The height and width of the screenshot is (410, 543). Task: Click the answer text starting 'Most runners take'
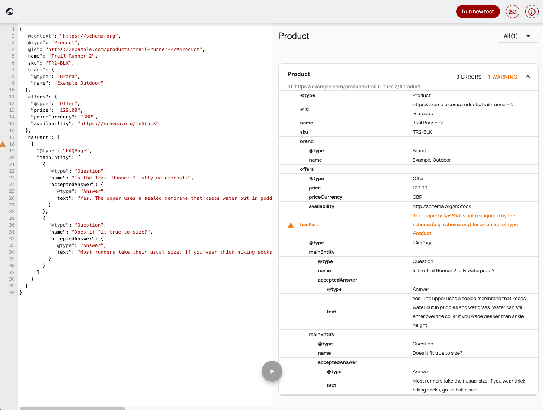469,385
